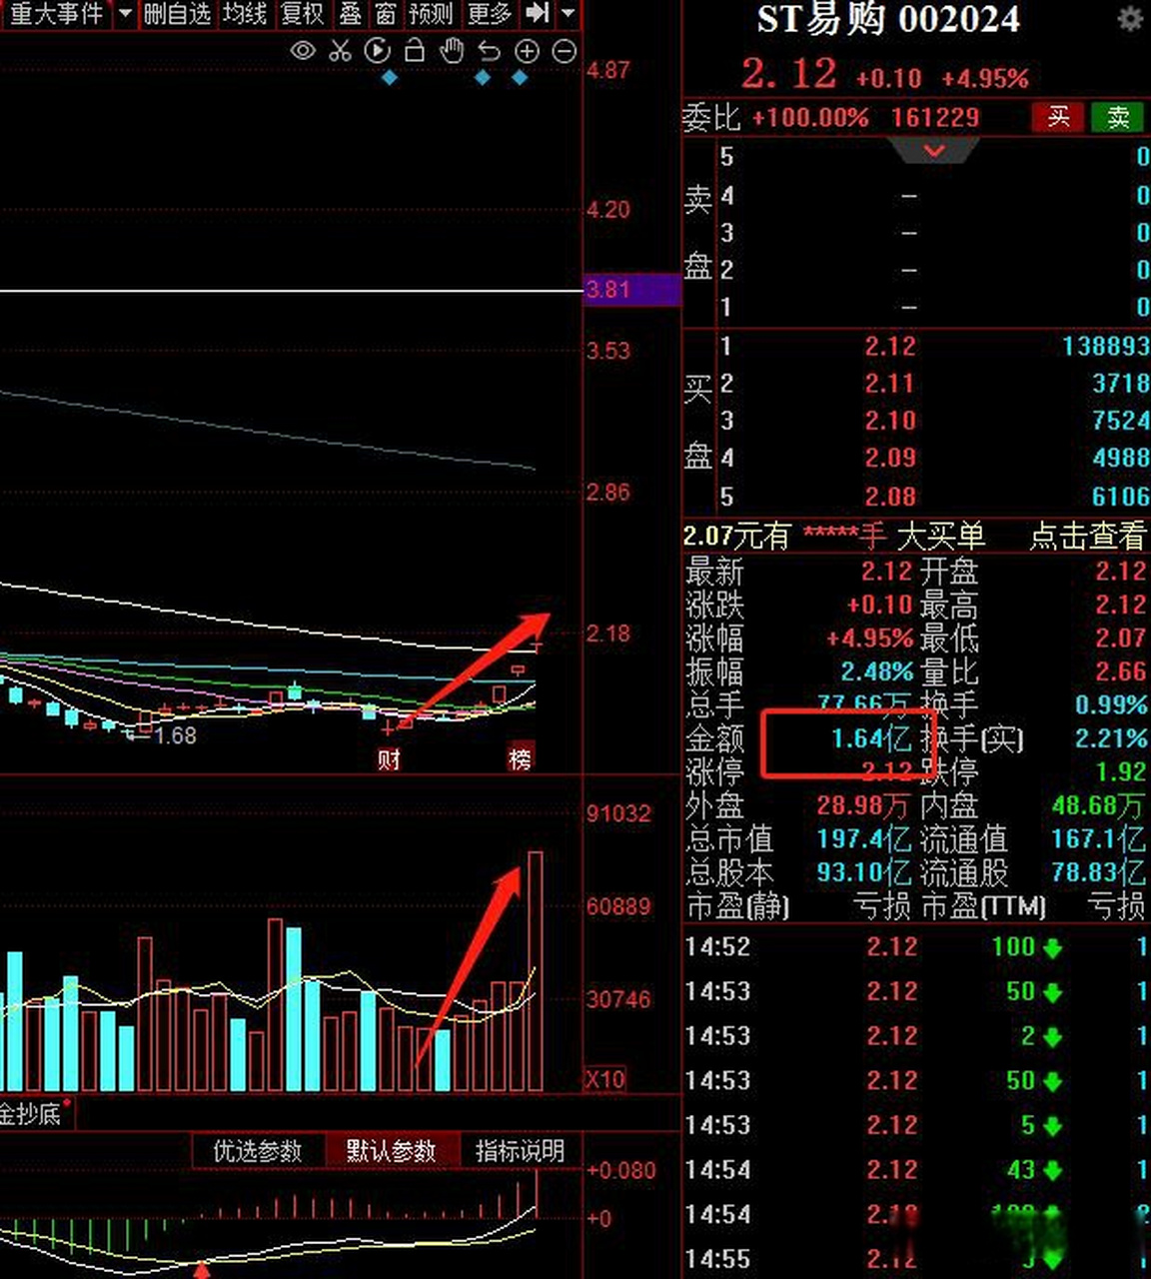Image resolution: width=1151 pixels, height=1279 pixels.
Task: Select the 优选参数 tab
Action: click(258, 1151)
